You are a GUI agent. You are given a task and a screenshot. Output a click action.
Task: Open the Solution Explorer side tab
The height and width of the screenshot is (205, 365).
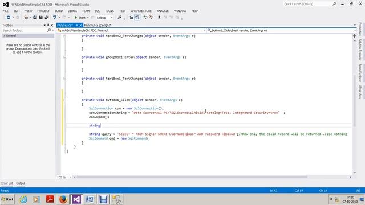[360, 50]
